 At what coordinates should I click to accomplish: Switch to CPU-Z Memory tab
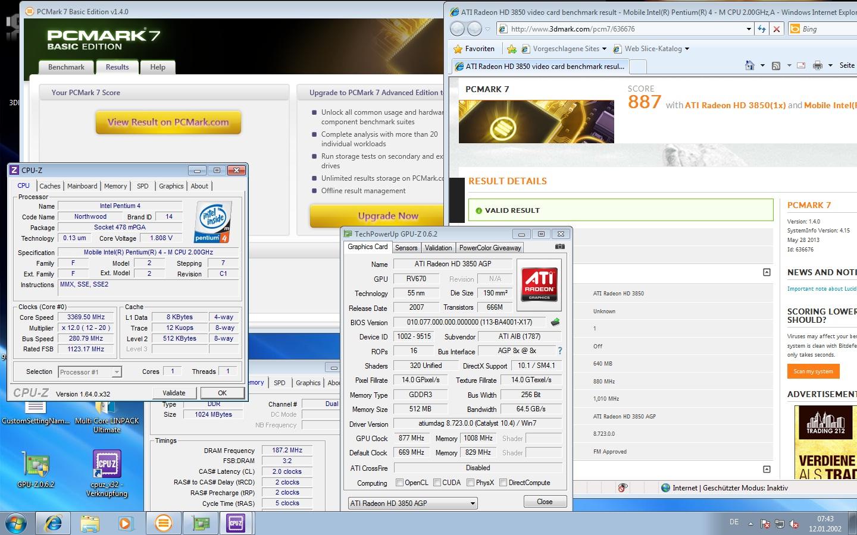coord(115,186)
